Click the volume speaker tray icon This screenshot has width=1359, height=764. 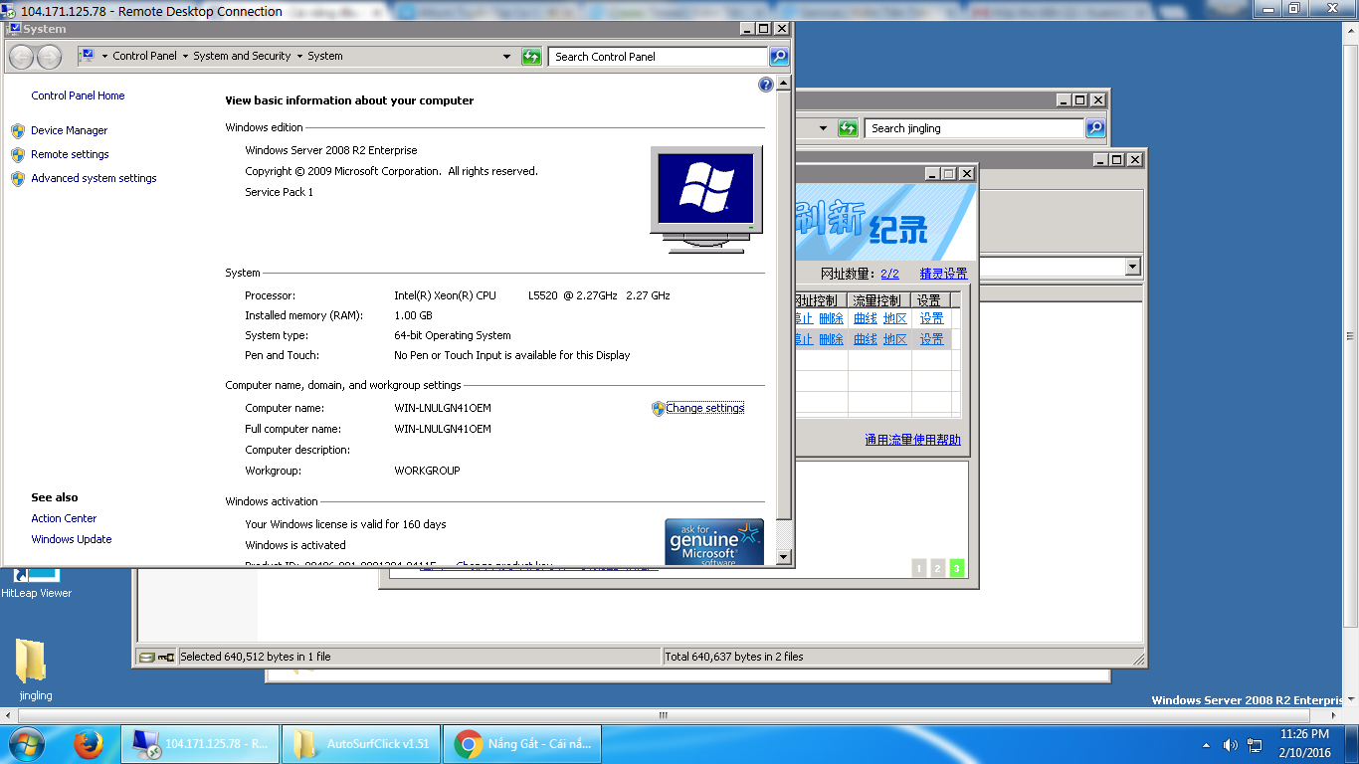1231,745
